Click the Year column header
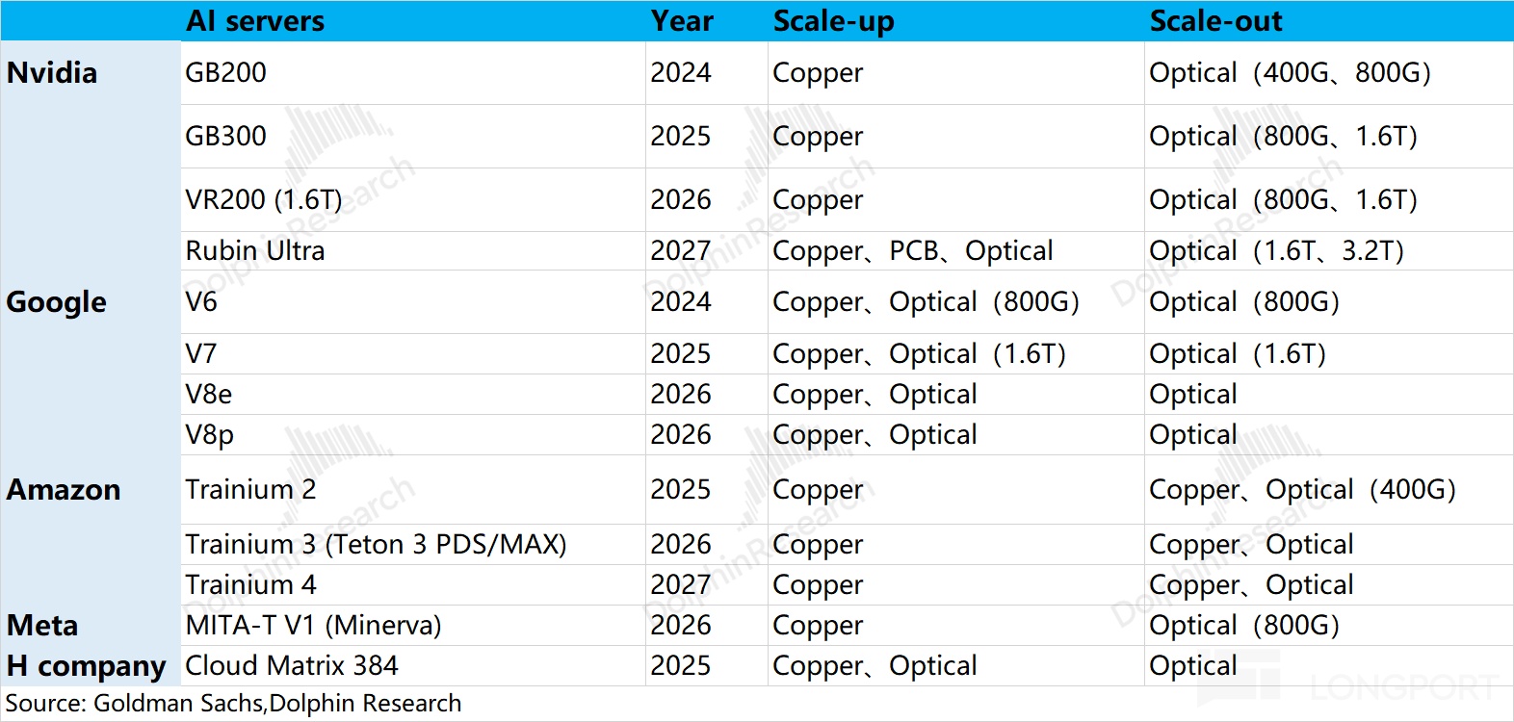Image resolution: width=1514 pixels, height=722 pixels. pos(682,21)
